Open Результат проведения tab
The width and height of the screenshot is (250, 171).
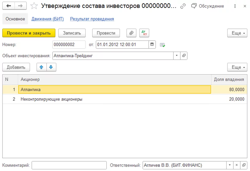[x=92, y=19]
